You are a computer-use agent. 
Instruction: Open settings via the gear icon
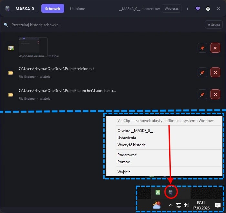[x=208, y=9]
